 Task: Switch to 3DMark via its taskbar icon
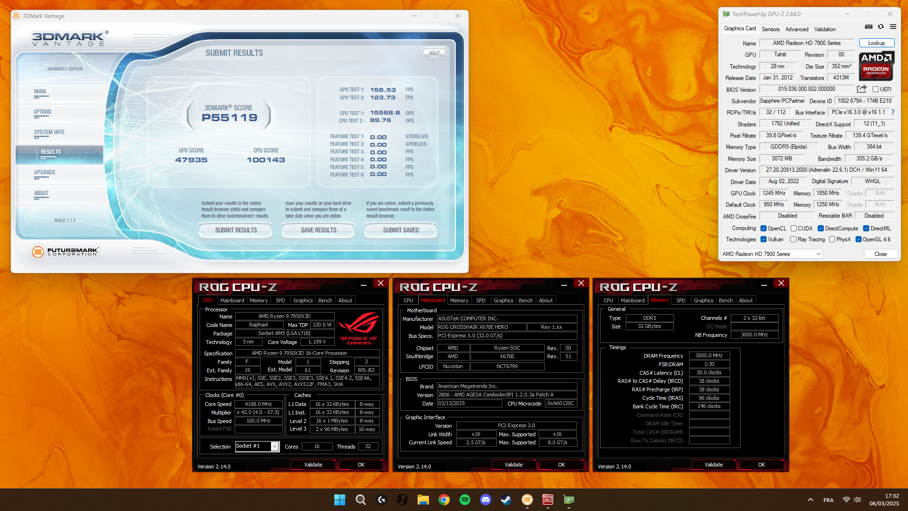click(x=527, y=500)
